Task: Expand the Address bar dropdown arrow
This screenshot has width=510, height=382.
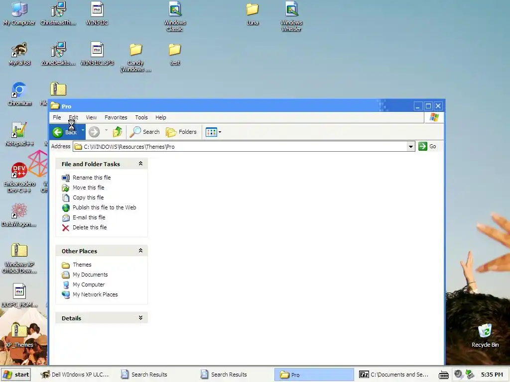Action: 411,147
